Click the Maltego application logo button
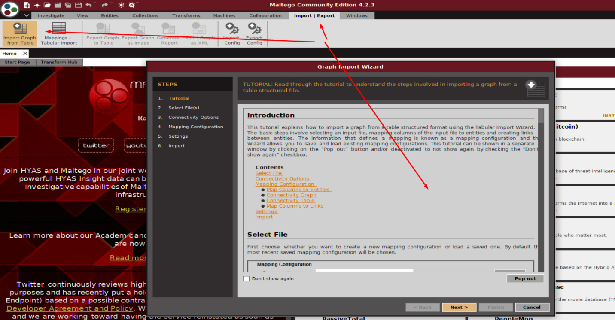The image size is (615, 320). coord(10,9)
